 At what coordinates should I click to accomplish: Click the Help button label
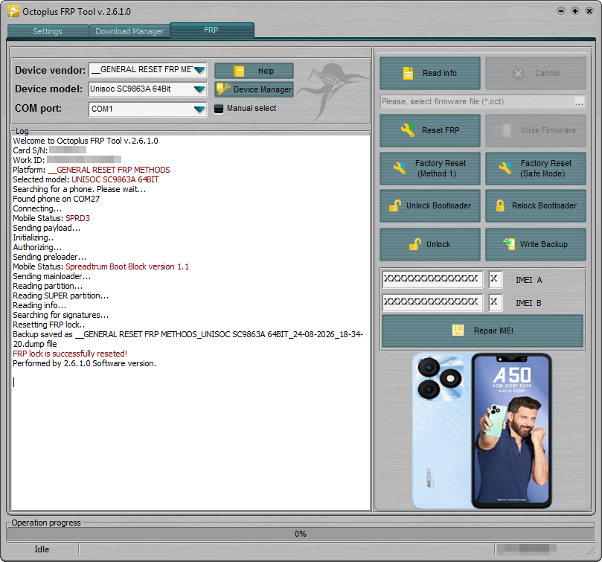coord(266,71)
